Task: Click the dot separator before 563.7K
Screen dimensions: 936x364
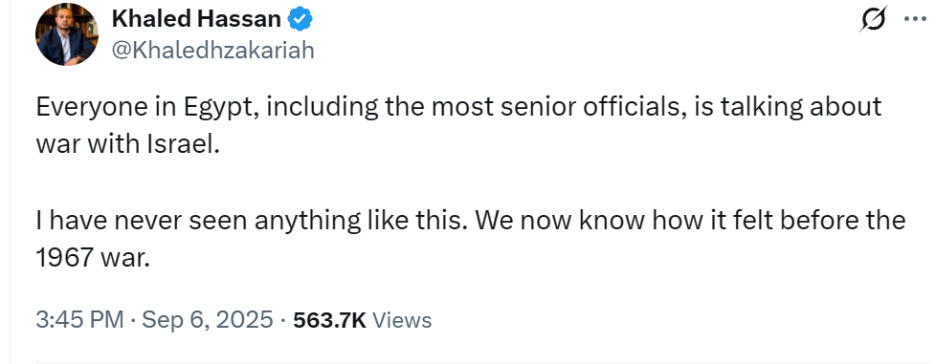Action: coord(283,320)
